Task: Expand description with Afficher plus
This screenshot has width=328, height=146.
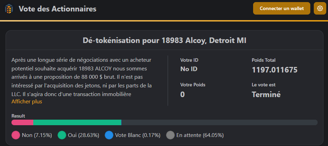Action: coord(27,102)
